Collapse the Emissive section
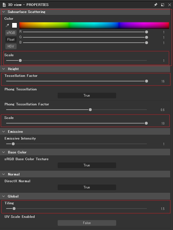This screenshot has width=173, height=230. (x=4, y=132)
